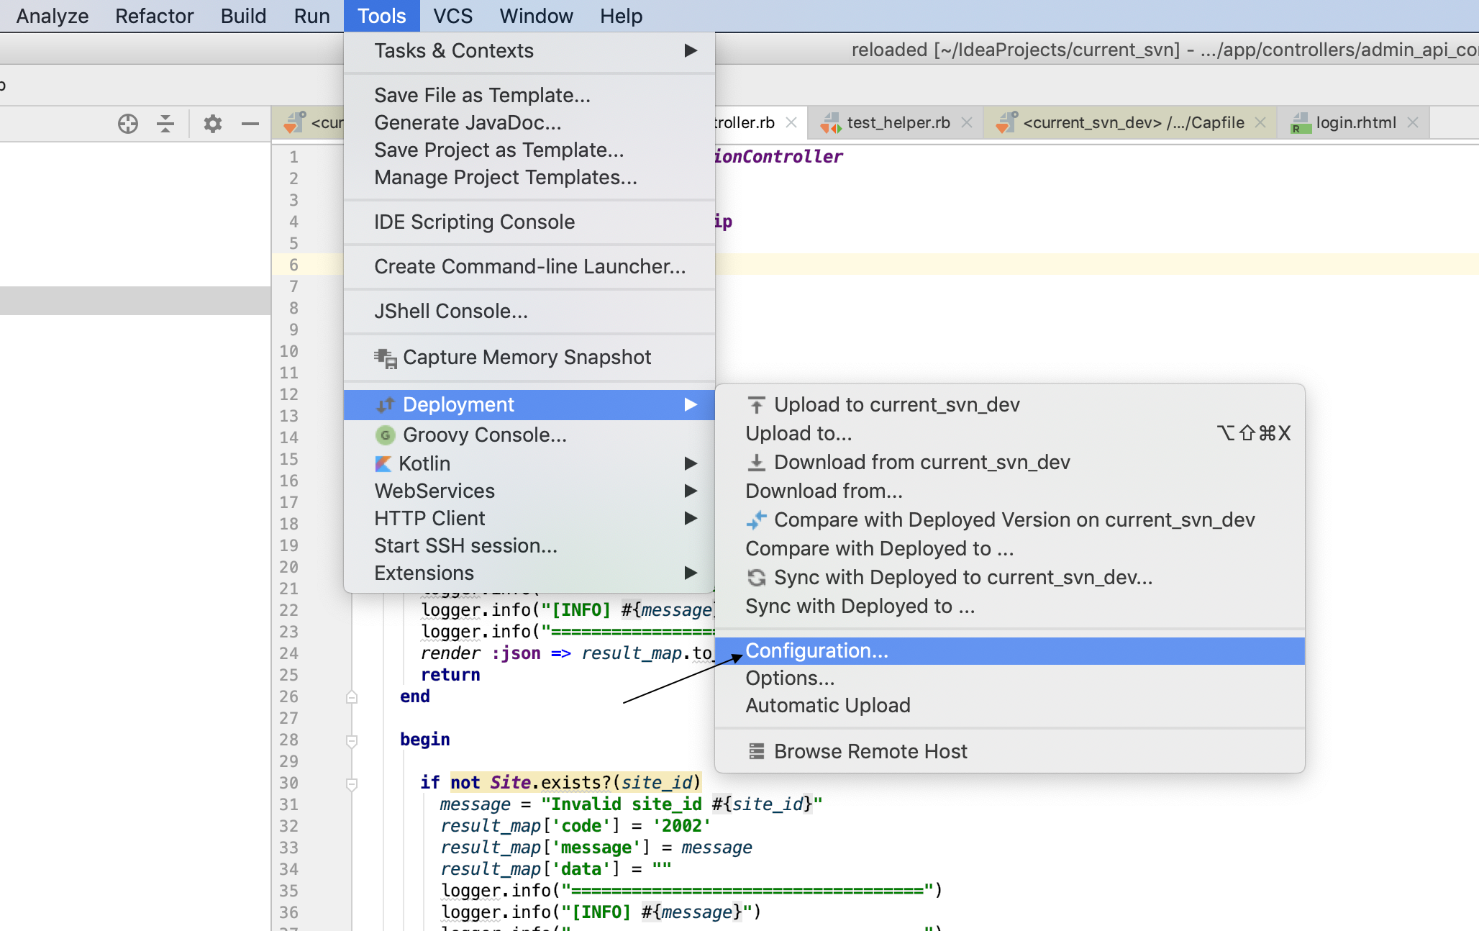Click the sync icon for Deployed to current_svn_dev
Screen dimensions: 1479x931
point(756,578)
